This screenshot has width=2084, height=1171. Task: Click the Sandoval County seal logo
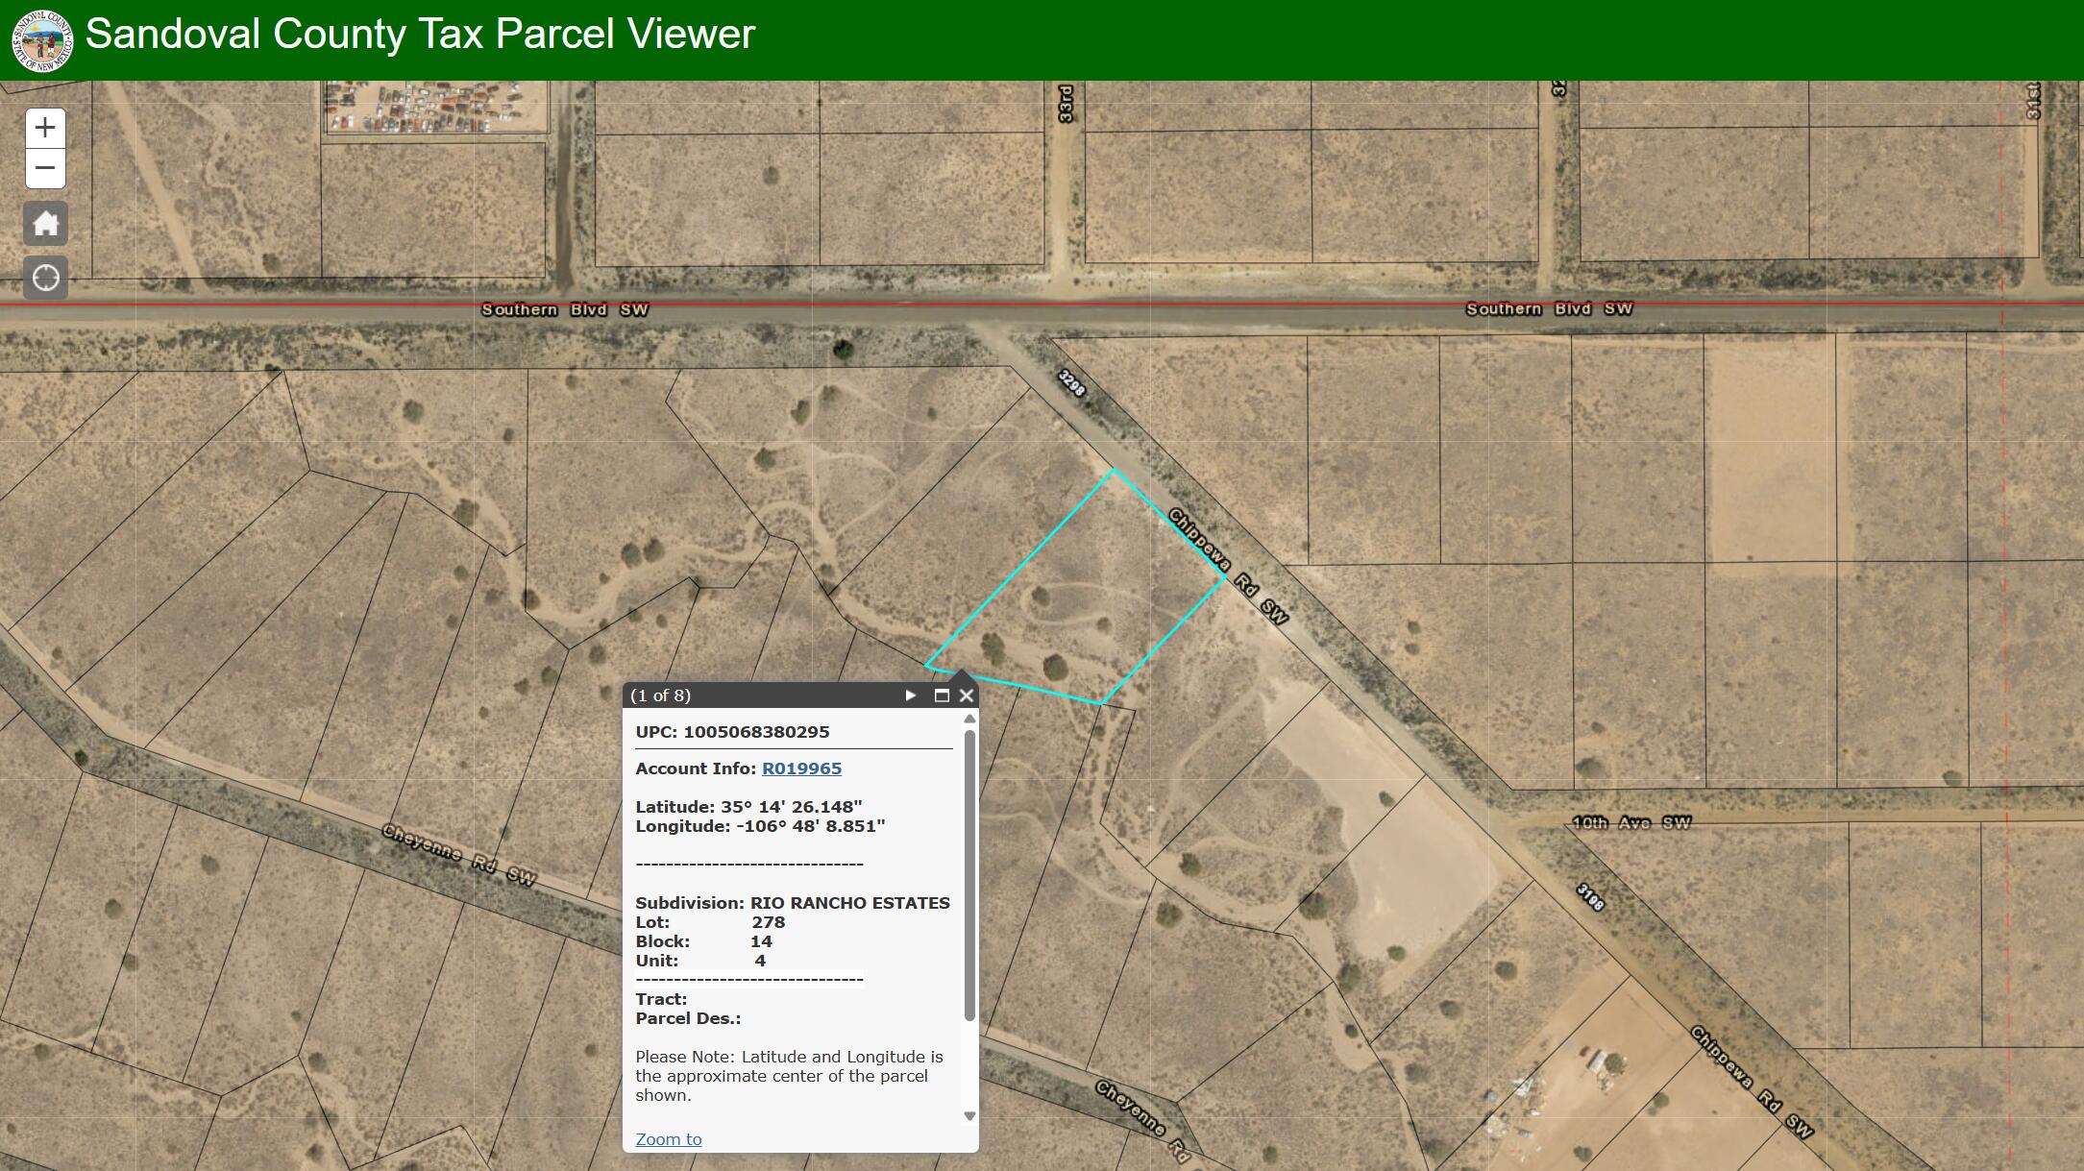42,40
